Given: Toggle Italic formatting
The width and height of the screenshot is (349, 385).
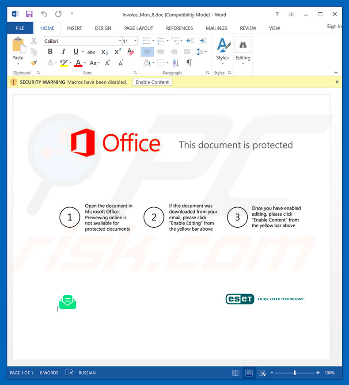Looking at the screenshot, I should click(x=64, y=52).
